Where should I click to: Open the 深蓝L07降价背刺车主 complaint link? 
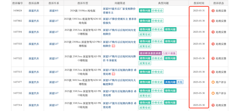pos(119,21)
